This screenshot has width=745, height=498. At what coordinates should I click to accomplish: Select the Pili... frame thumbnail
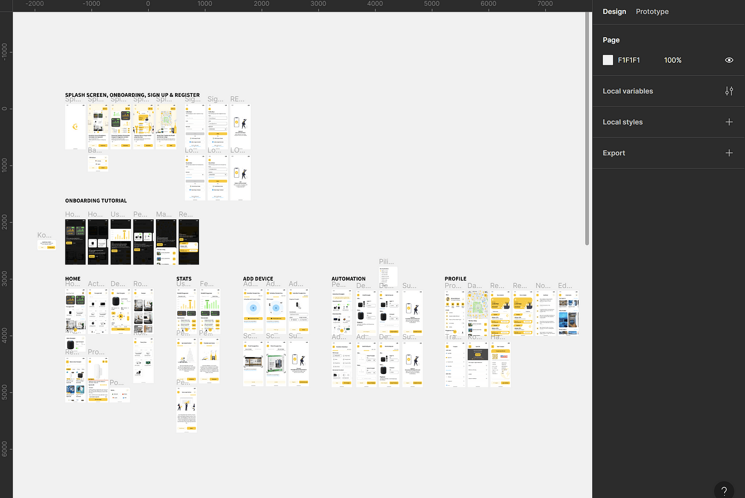[x=388, y=277]
